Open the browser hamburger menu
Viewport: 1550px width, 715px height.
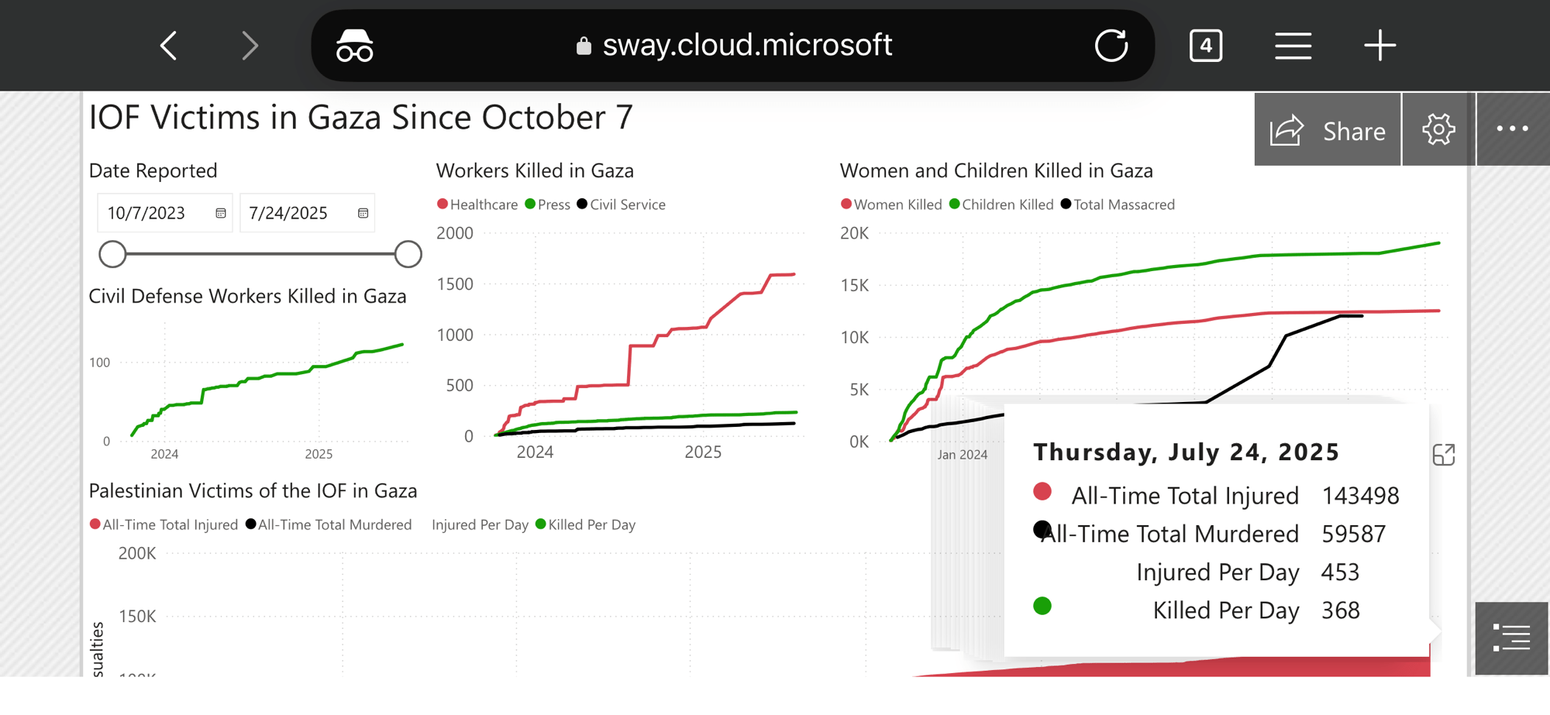click(x=1293, y=46)
